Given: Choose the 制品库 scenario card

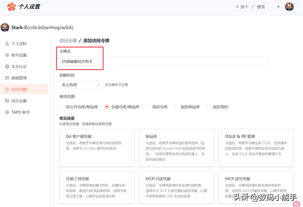Looking at the screenshot, I should [177, 148].
